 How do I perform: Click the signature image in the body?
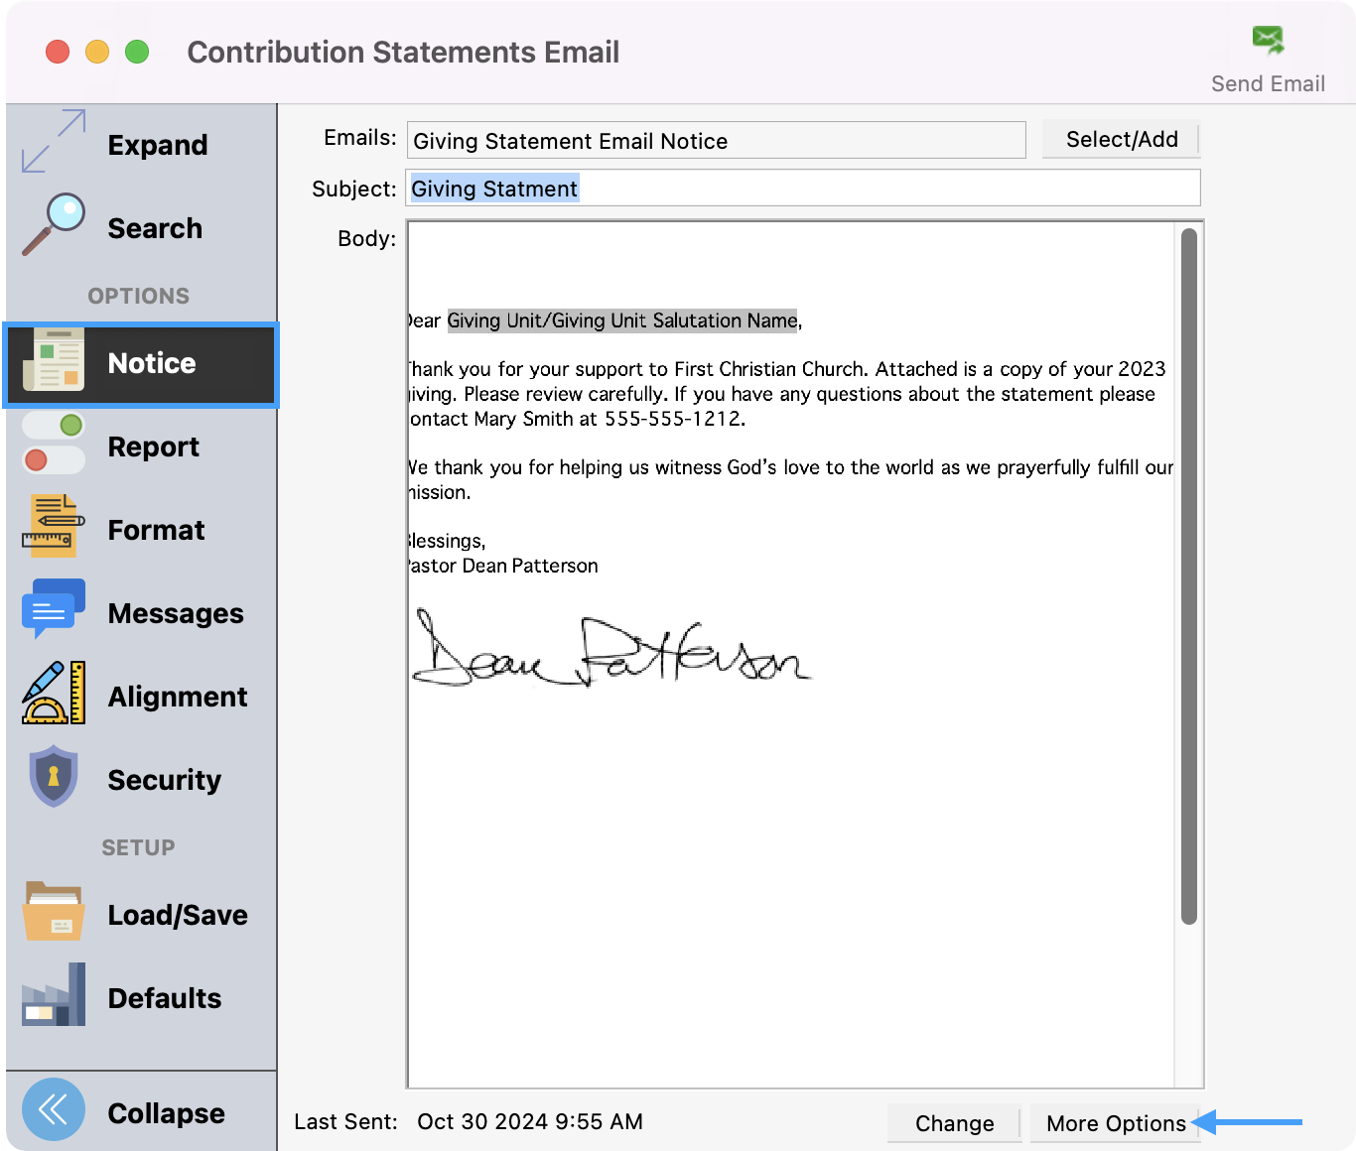[x=610, y=651]
